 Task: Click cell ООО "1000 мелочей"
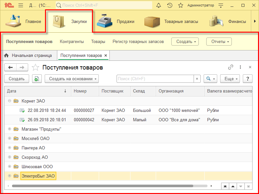coord(179,110)
